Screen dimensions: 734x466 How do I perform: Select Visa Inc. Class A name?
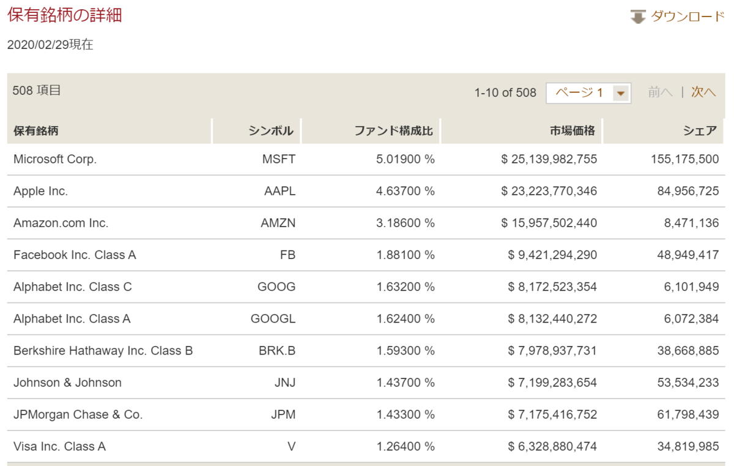point(59,446)
